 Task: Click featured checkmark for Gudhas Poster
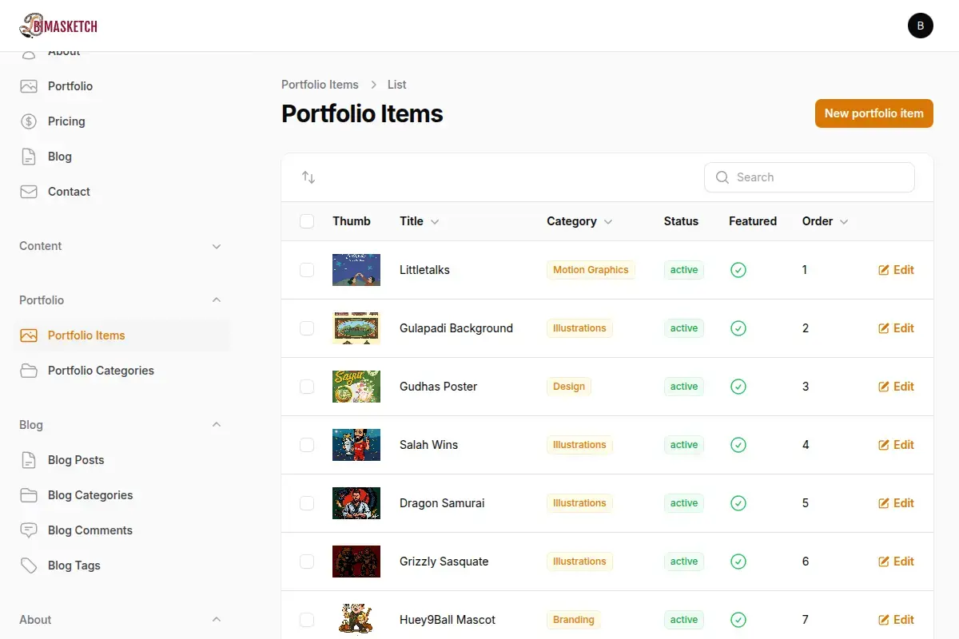click(738, 387)
